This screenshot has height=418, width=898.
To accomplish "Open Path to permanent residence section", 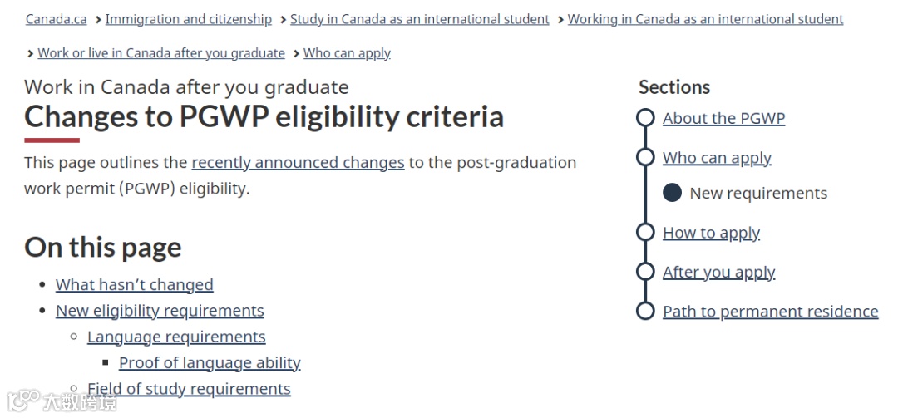I will tap(770, 312).
